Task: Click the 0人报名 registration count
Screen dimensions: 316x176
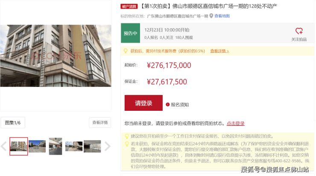Action: tap(151, 38)
